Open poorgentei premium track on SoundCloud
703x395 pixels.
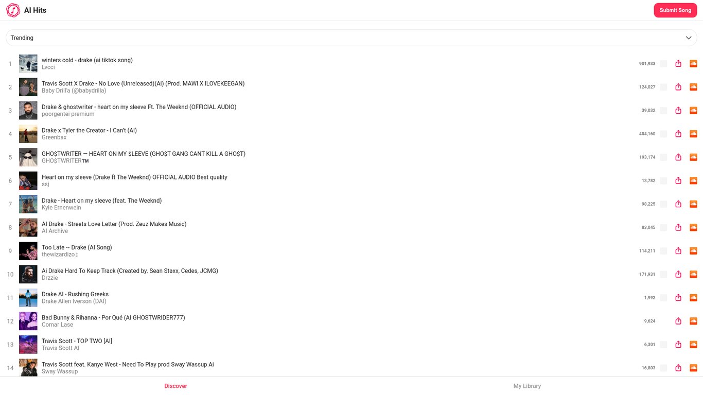click(693, 111)
